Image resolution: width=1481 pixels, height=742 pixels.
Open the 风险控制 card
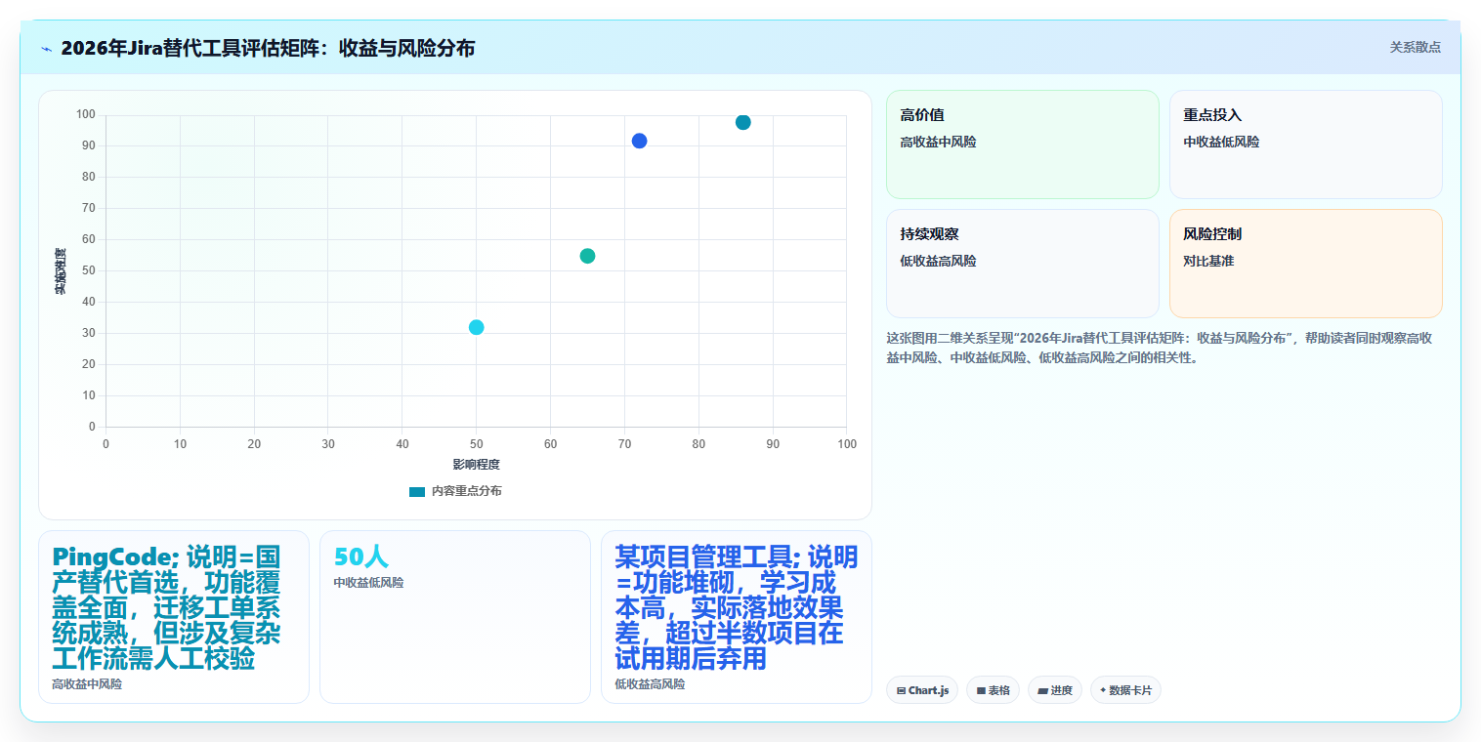click(x=1305, y=264)
